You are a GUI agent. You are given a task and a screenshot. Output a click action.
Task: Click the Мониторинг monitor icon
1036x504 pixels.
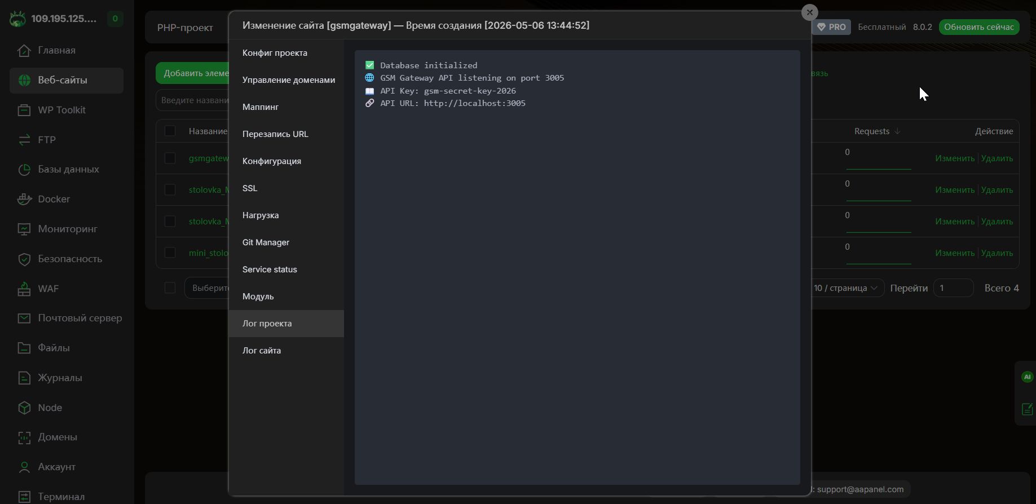[24, 229]
